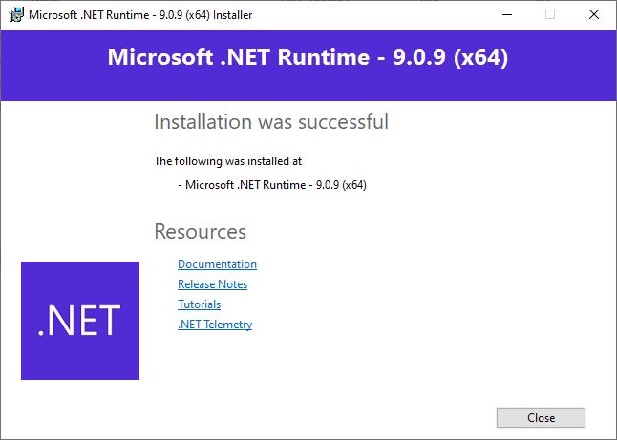This screenshot has height=440, width=617.
Task: Click the white '.NET' lettering in the logo
Action: tap(80, 321)
